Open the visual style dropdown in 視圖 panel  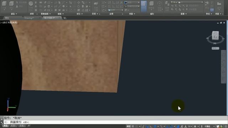tap(132, 2)
